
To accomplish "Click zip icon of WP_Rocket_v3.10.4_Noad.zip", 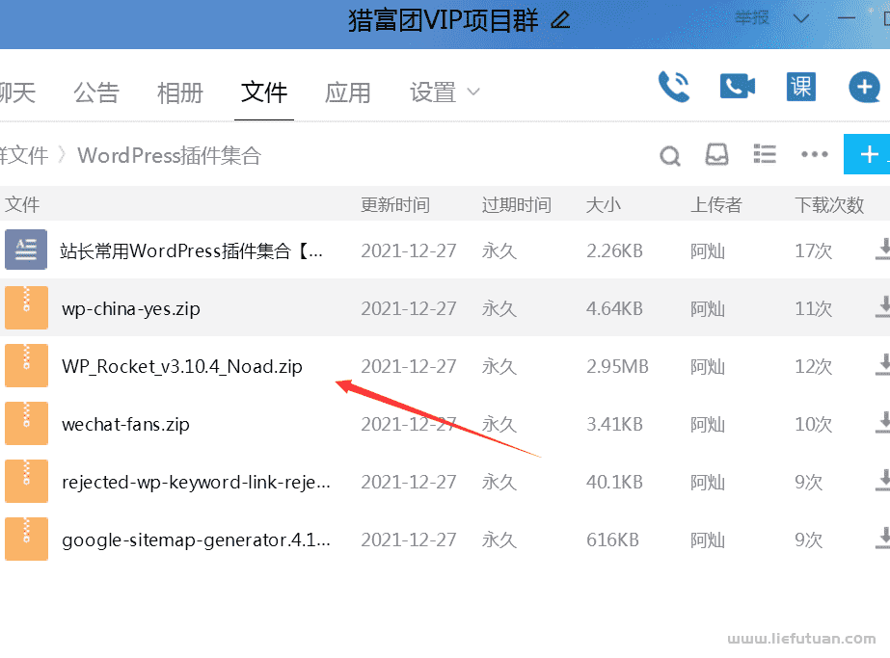I will coord(26,366).
